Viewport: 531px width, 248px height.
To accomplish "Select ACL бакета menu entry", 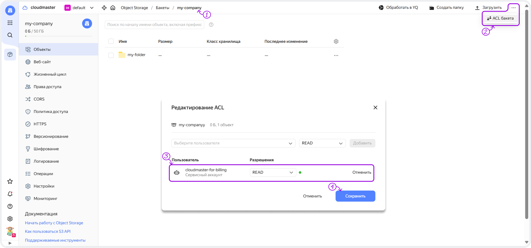I will click(500, 18).
